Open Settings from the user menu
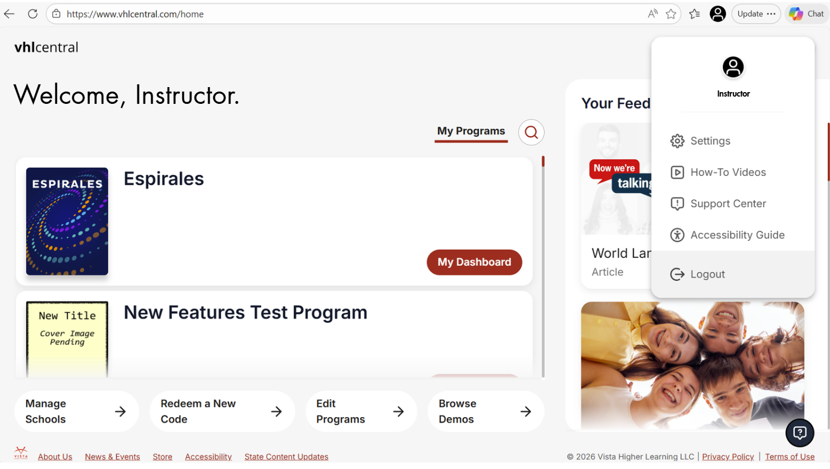 (x=710, y=141)
